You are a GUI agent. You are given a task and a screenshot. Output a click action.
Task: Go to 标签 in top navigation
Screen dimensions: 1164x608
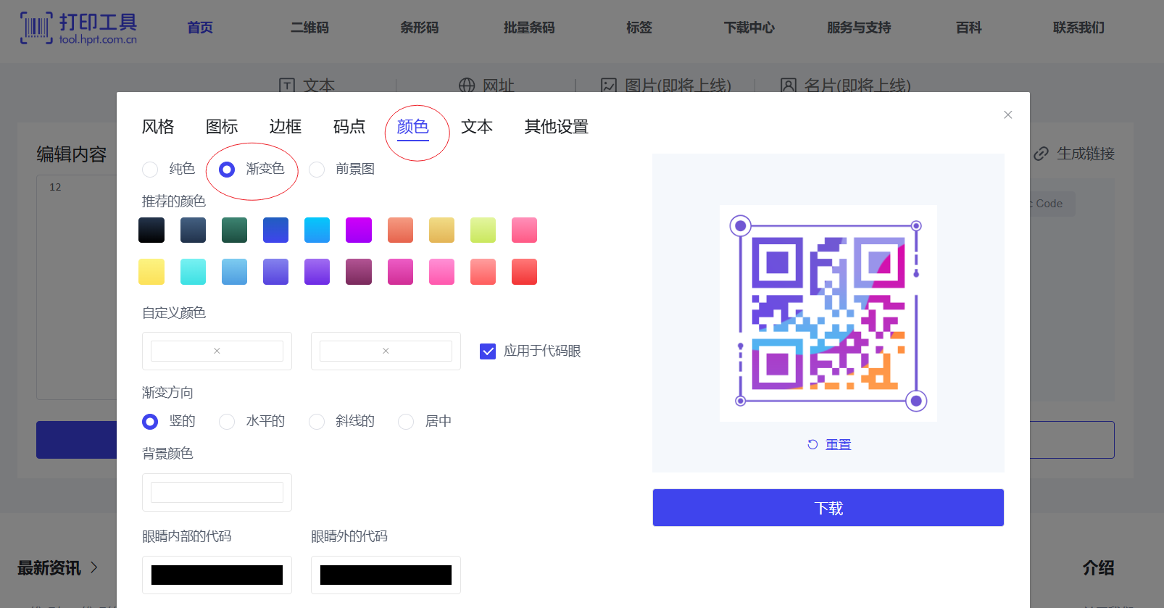639,28
